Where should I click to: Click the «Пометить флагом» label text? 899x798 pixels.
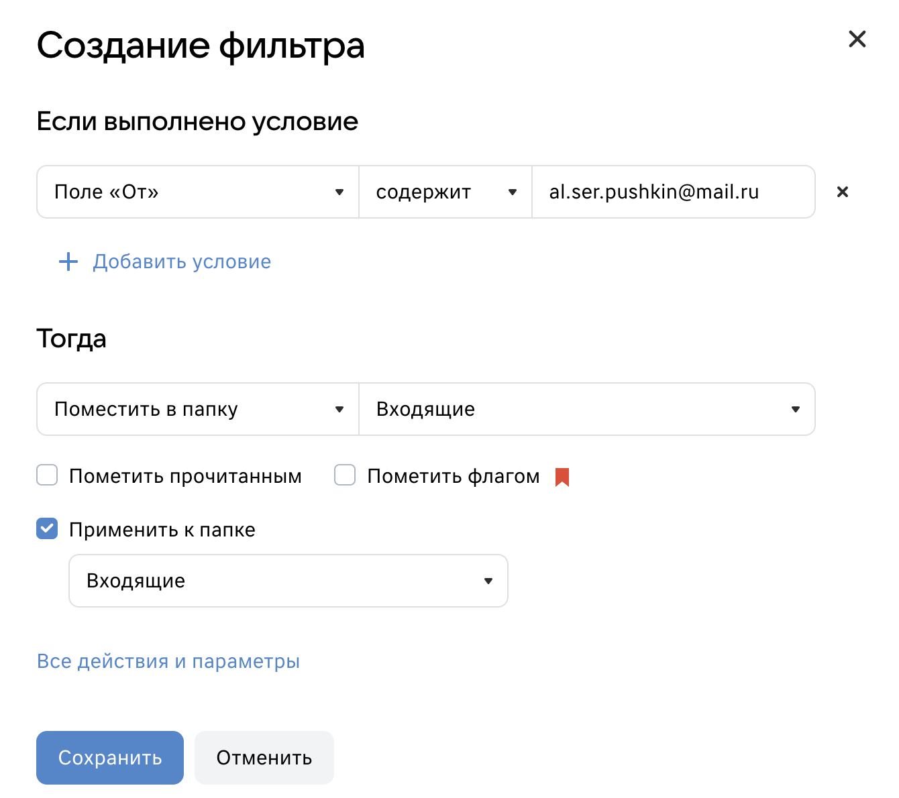[454, 476]
